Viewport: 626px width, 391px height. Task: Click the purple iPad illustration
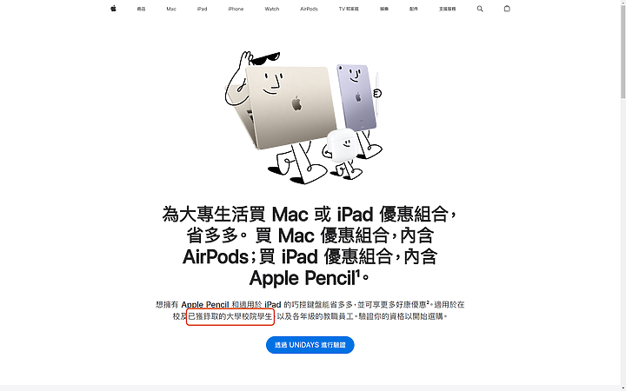(358, 97)
